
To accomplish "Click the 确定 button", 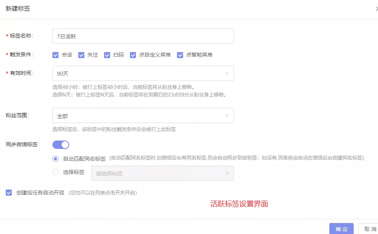I will (342, 229).
